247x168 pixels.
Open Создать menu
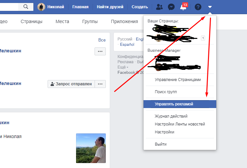[x=140, y=7]
